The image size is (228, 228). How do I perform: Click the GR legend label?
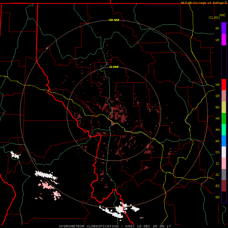click(217, 96)
